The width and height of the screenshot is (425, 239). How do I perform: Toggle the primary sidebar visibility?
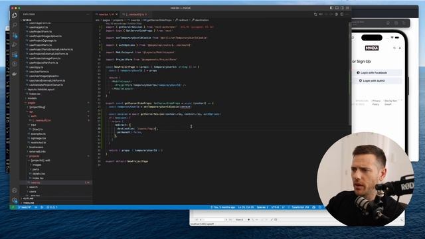coord(331,8)
